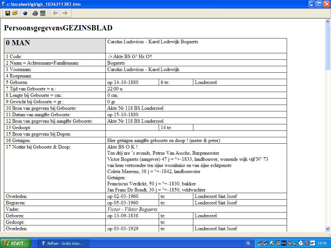The width and height of the screenshot is (331, 248).
Task: Click the window title bar icon
Action: [3, 4]
